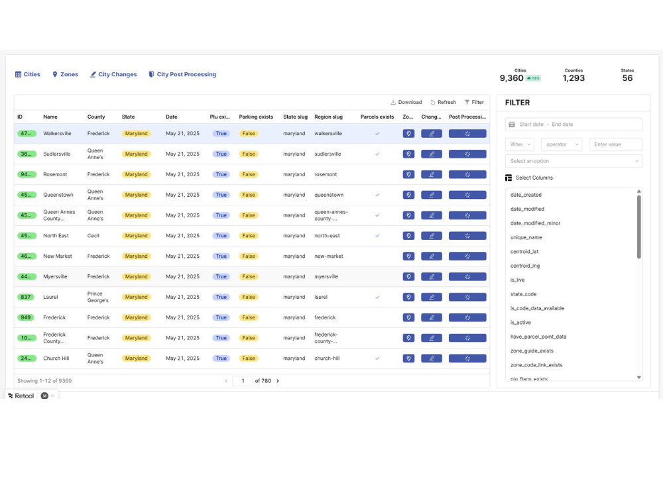Select unique_name in column list

[526, 237]
